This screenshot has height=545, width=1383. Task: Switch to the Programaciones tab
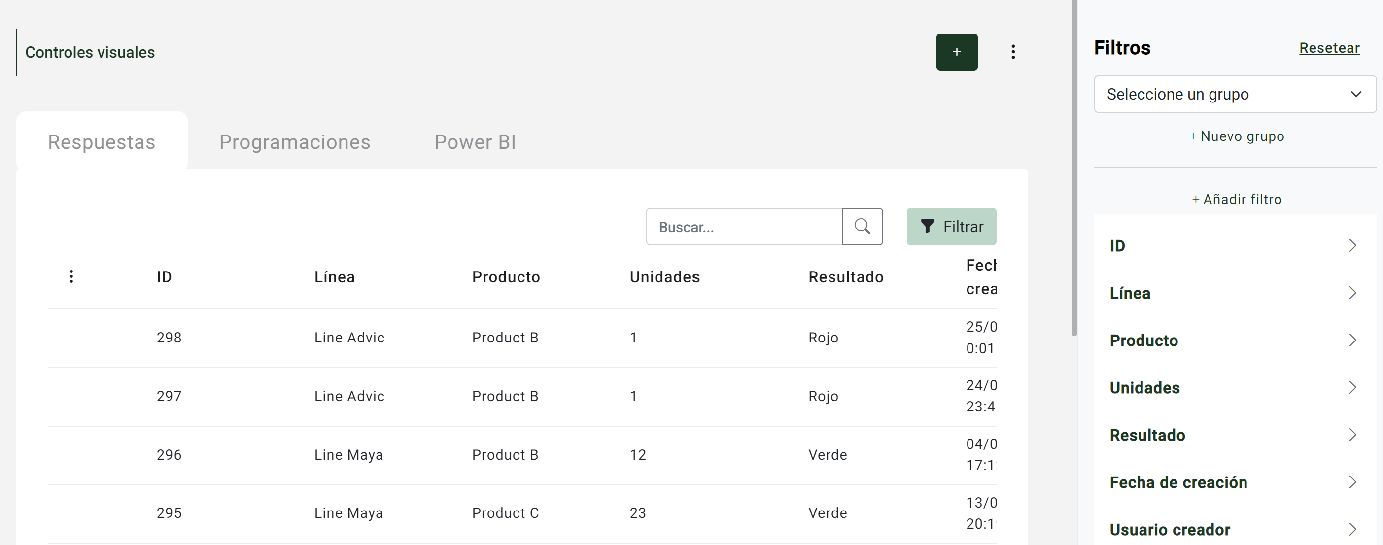pyautogui.click(x=295, y=142)
